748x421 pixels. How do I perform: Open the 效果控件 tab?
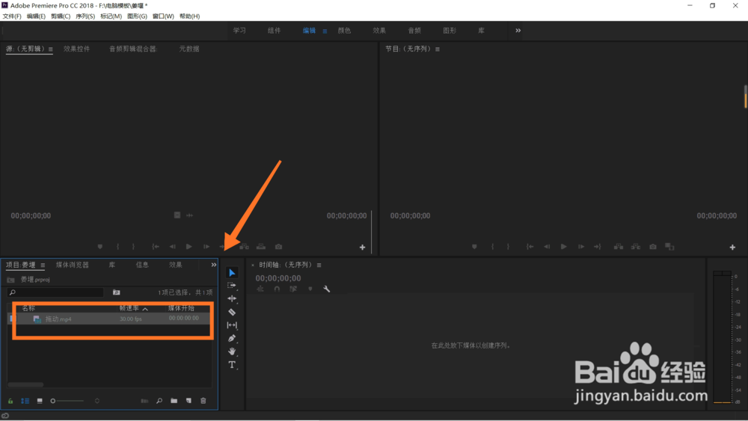77,49
